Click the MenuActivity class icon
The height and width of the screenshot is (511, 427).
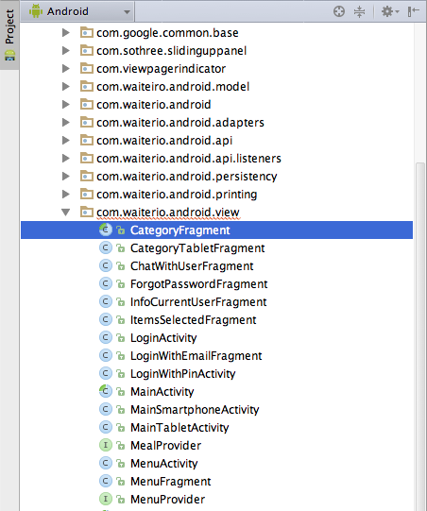106,463
